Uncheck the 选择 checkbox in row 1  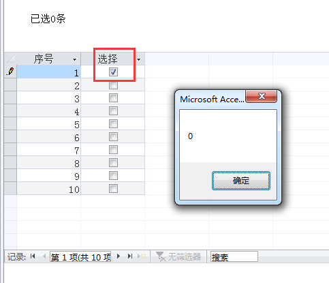coord(113,72)
